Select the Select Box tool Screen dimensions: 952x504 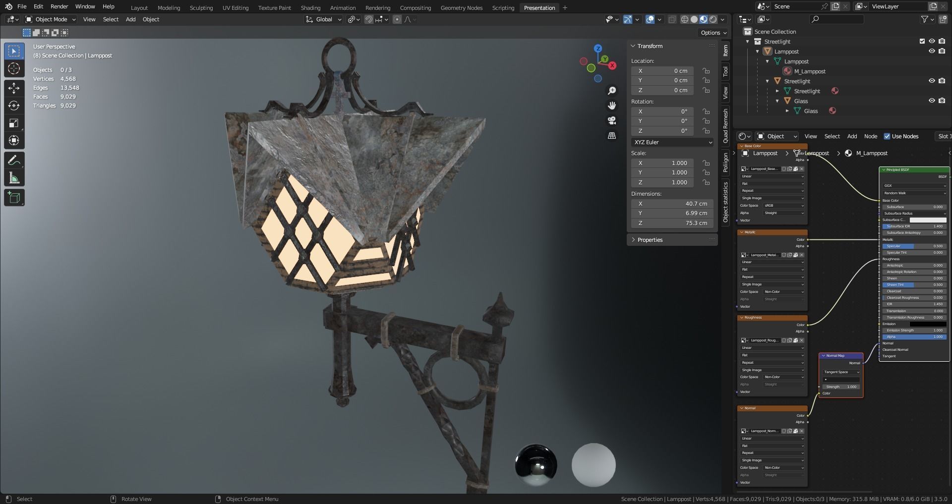click(x=14, y=51)
